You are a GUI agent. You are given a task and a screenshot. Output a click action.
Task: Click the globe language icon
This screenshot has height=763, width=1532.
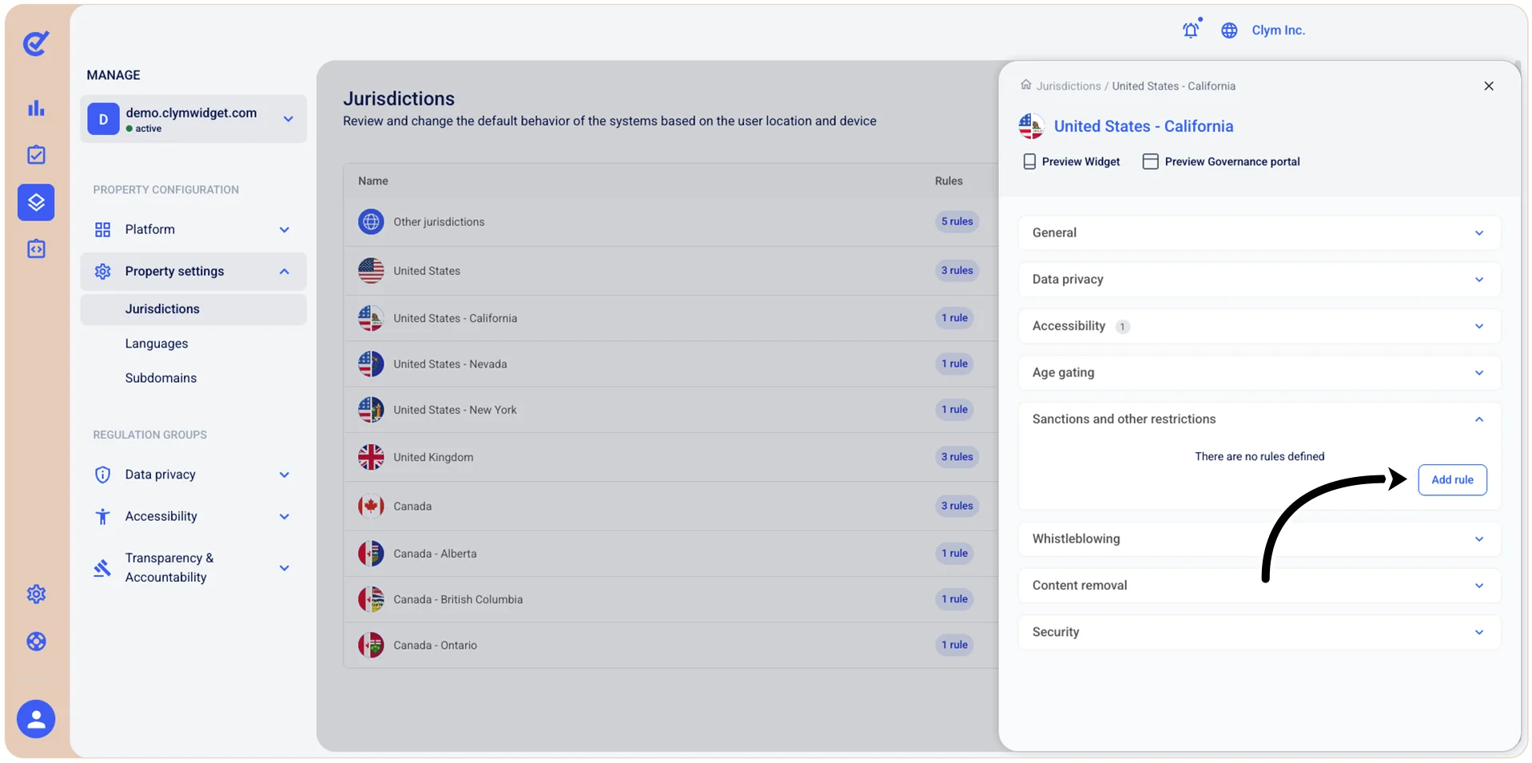pyautogui.click(x=1229, y=30)
